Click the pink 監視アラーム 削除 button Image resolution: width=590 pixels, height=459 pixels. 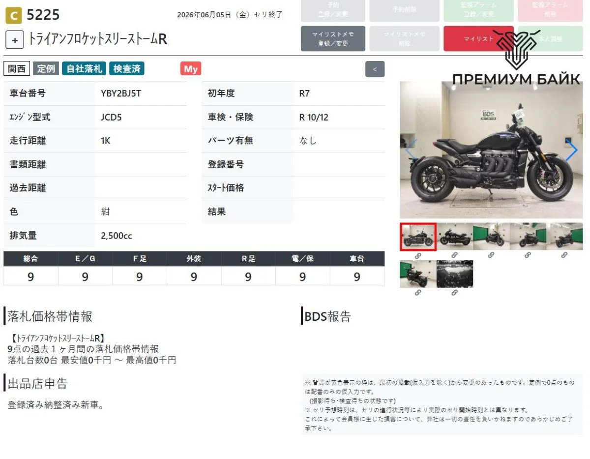coord(551,10)
